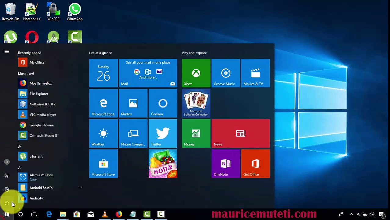Open the People icon in system tray

click(x=341, y=215)
